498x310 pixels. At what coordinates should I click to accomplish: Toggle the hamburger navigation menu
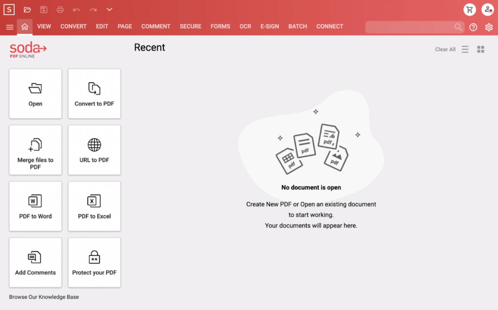click(x=9, y=27)
